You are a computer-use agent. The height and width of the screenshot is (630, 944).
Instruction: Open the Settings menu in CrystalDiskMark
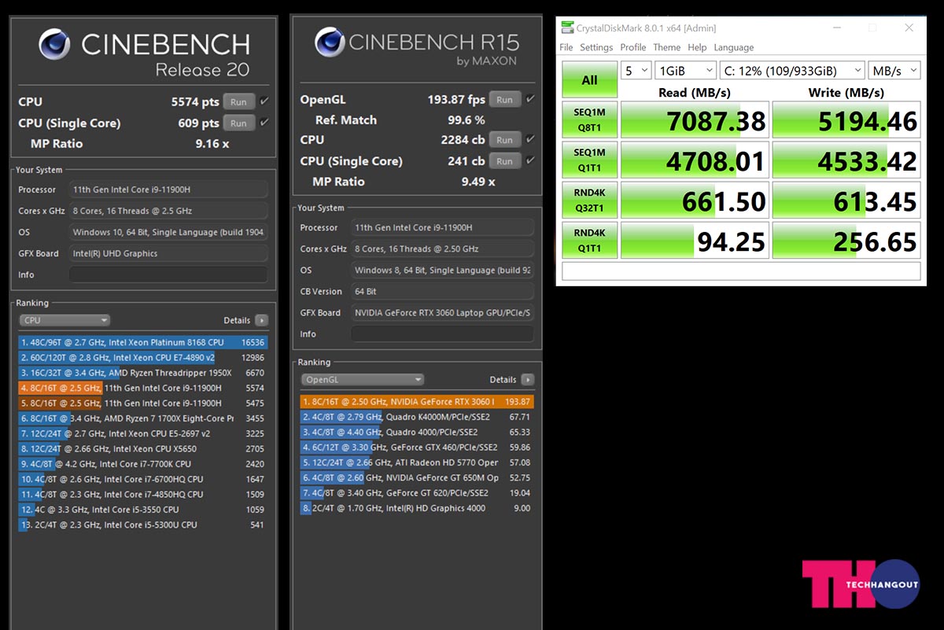point(596,47)
